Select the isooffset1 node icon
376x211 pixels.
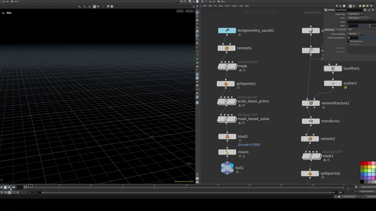[333, 68]
